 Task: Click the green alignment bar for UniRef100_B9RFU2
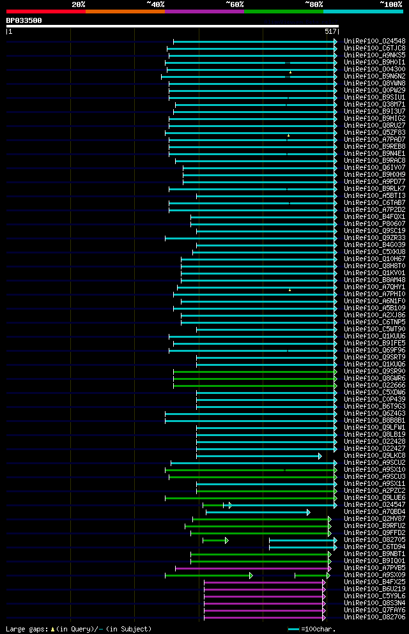click(258, 527)
